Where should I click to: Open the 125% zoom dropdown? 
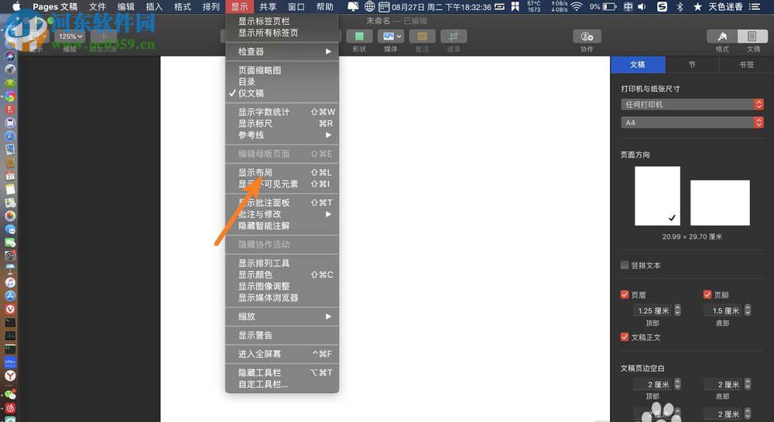click(x=70, y=36)
